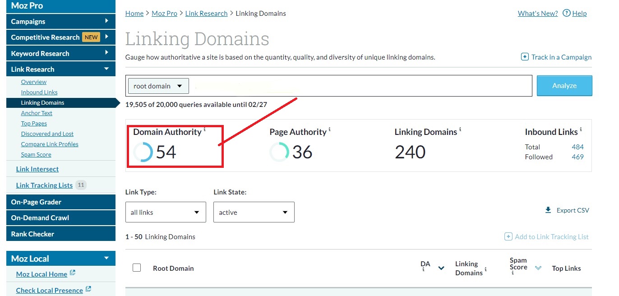This screenshot has width=619, height=296.
Task: Open the What's New link
Action: 537,13
